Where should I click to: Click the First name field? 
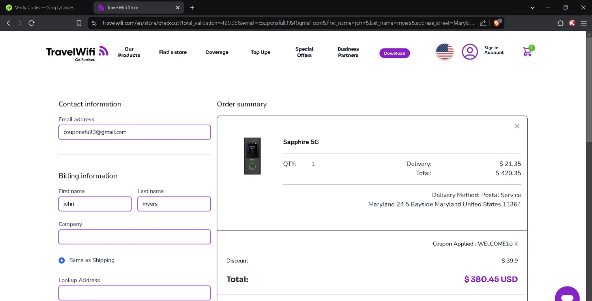tap(95, 204)
